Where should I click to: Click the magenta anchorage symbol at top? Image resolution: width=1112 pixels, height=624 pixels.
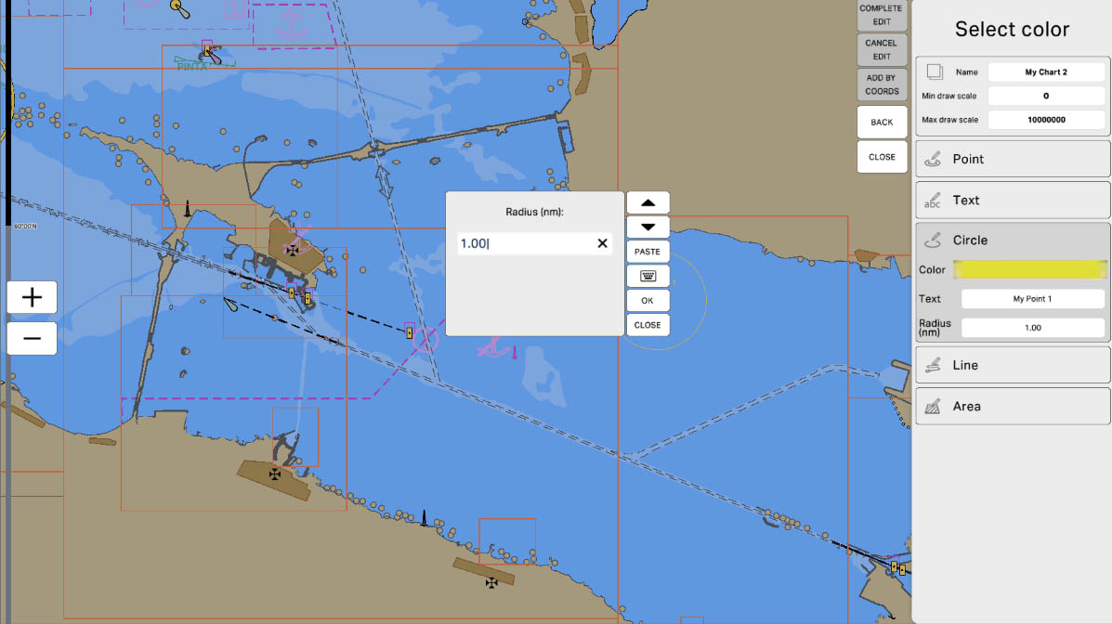291,24
